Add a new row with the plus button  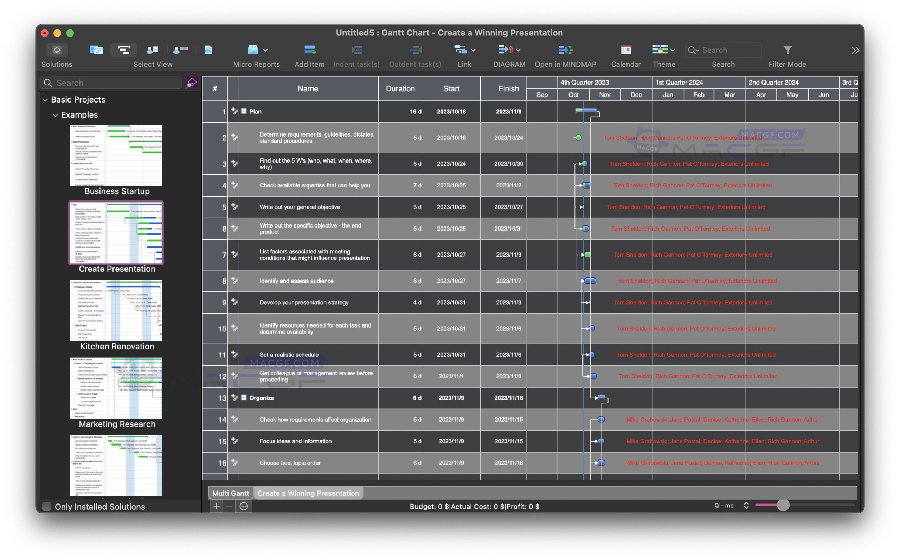tap(216, 506)
